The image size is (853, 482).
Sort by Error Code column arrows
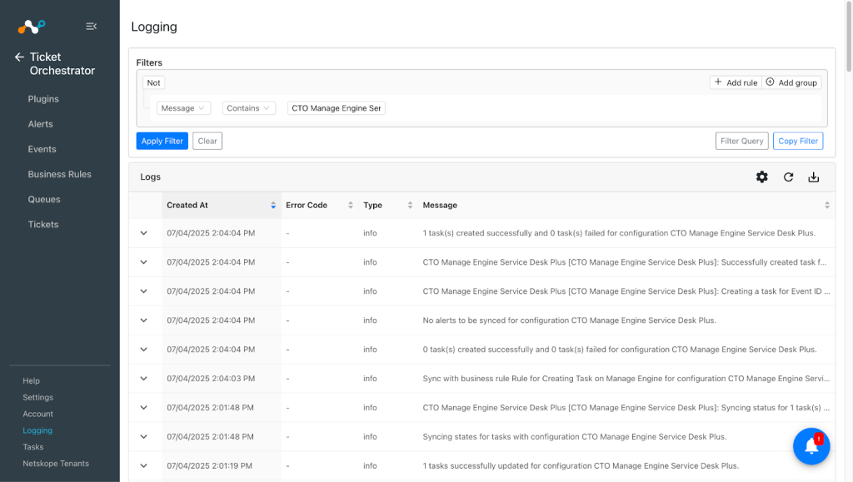(351, 205)
